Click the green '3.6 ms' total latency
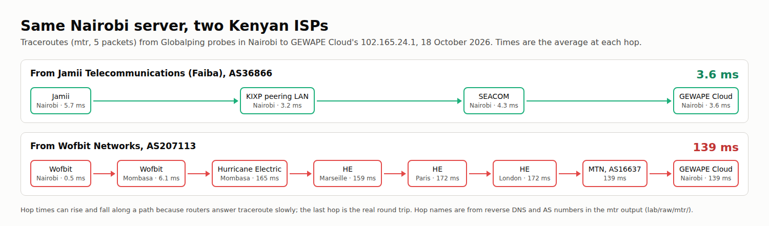 717,75
